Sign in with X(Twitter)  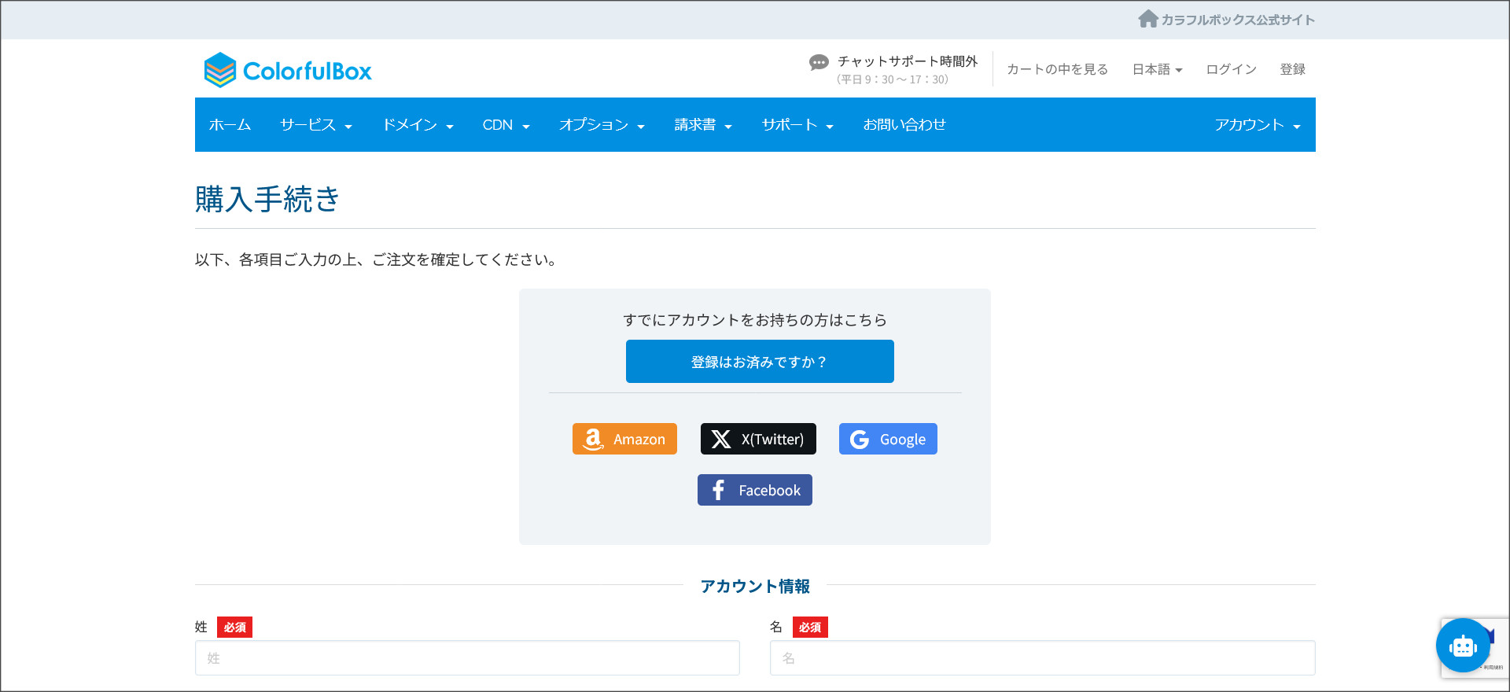758,439
